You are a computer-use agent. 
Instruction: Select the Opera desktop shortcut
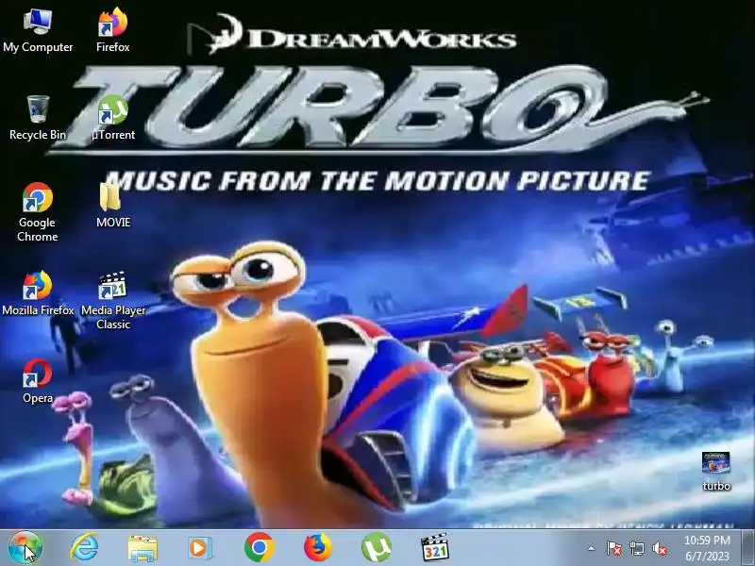point(38,381)
